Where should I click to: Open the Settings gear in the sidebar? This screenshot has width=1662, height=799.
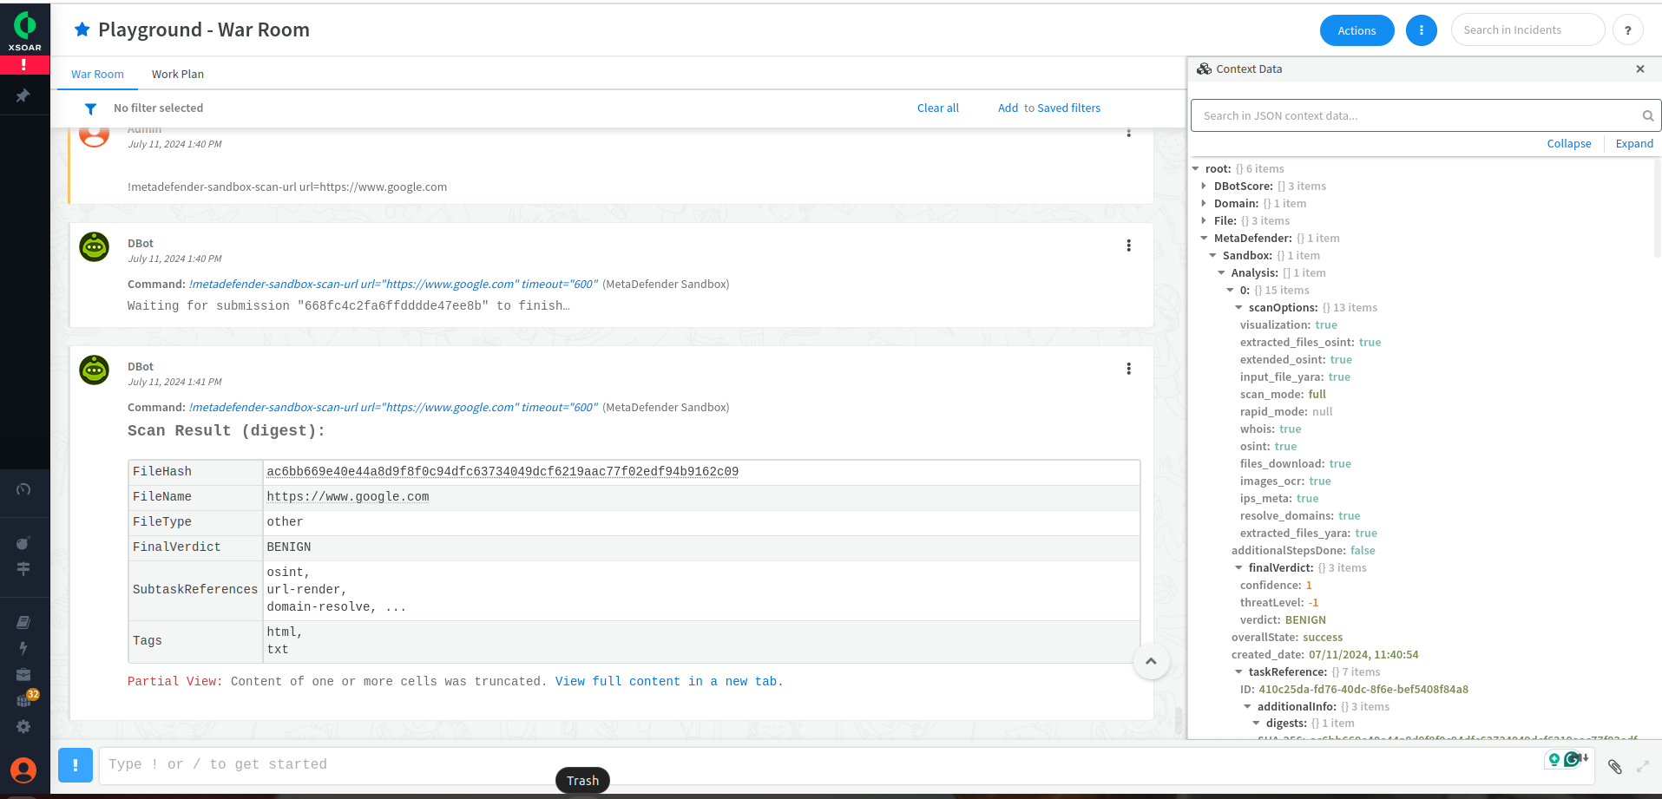click(x=23, y=726)
